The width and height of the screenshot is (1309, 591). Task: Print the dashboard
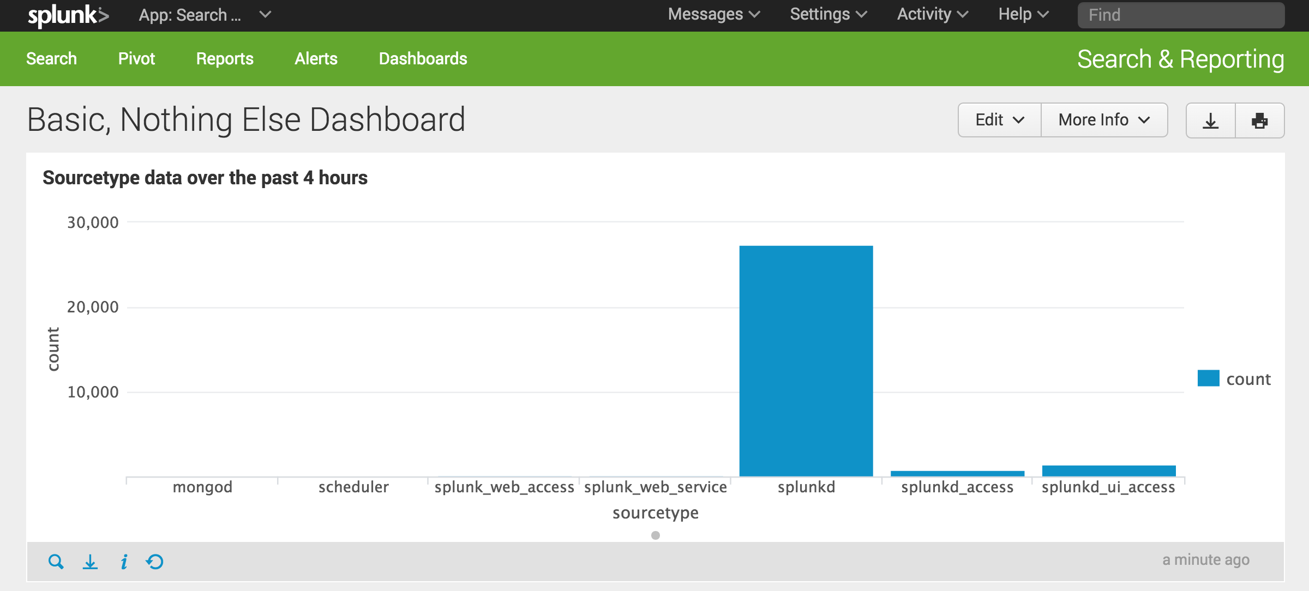[x=1260, y=120]
